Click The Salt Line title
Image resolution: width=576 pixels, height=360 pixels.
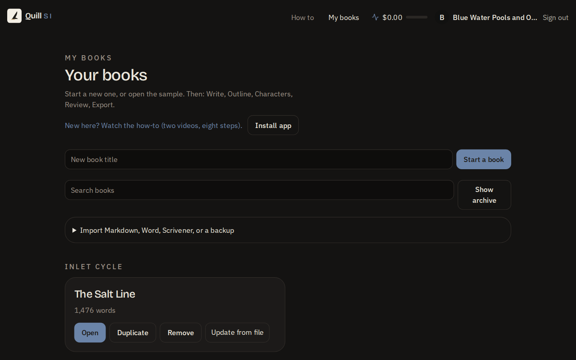[105, 294]
